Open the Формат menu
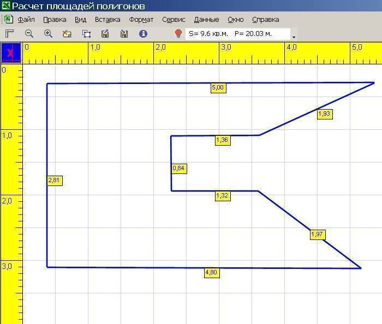 tap(141, 20)
